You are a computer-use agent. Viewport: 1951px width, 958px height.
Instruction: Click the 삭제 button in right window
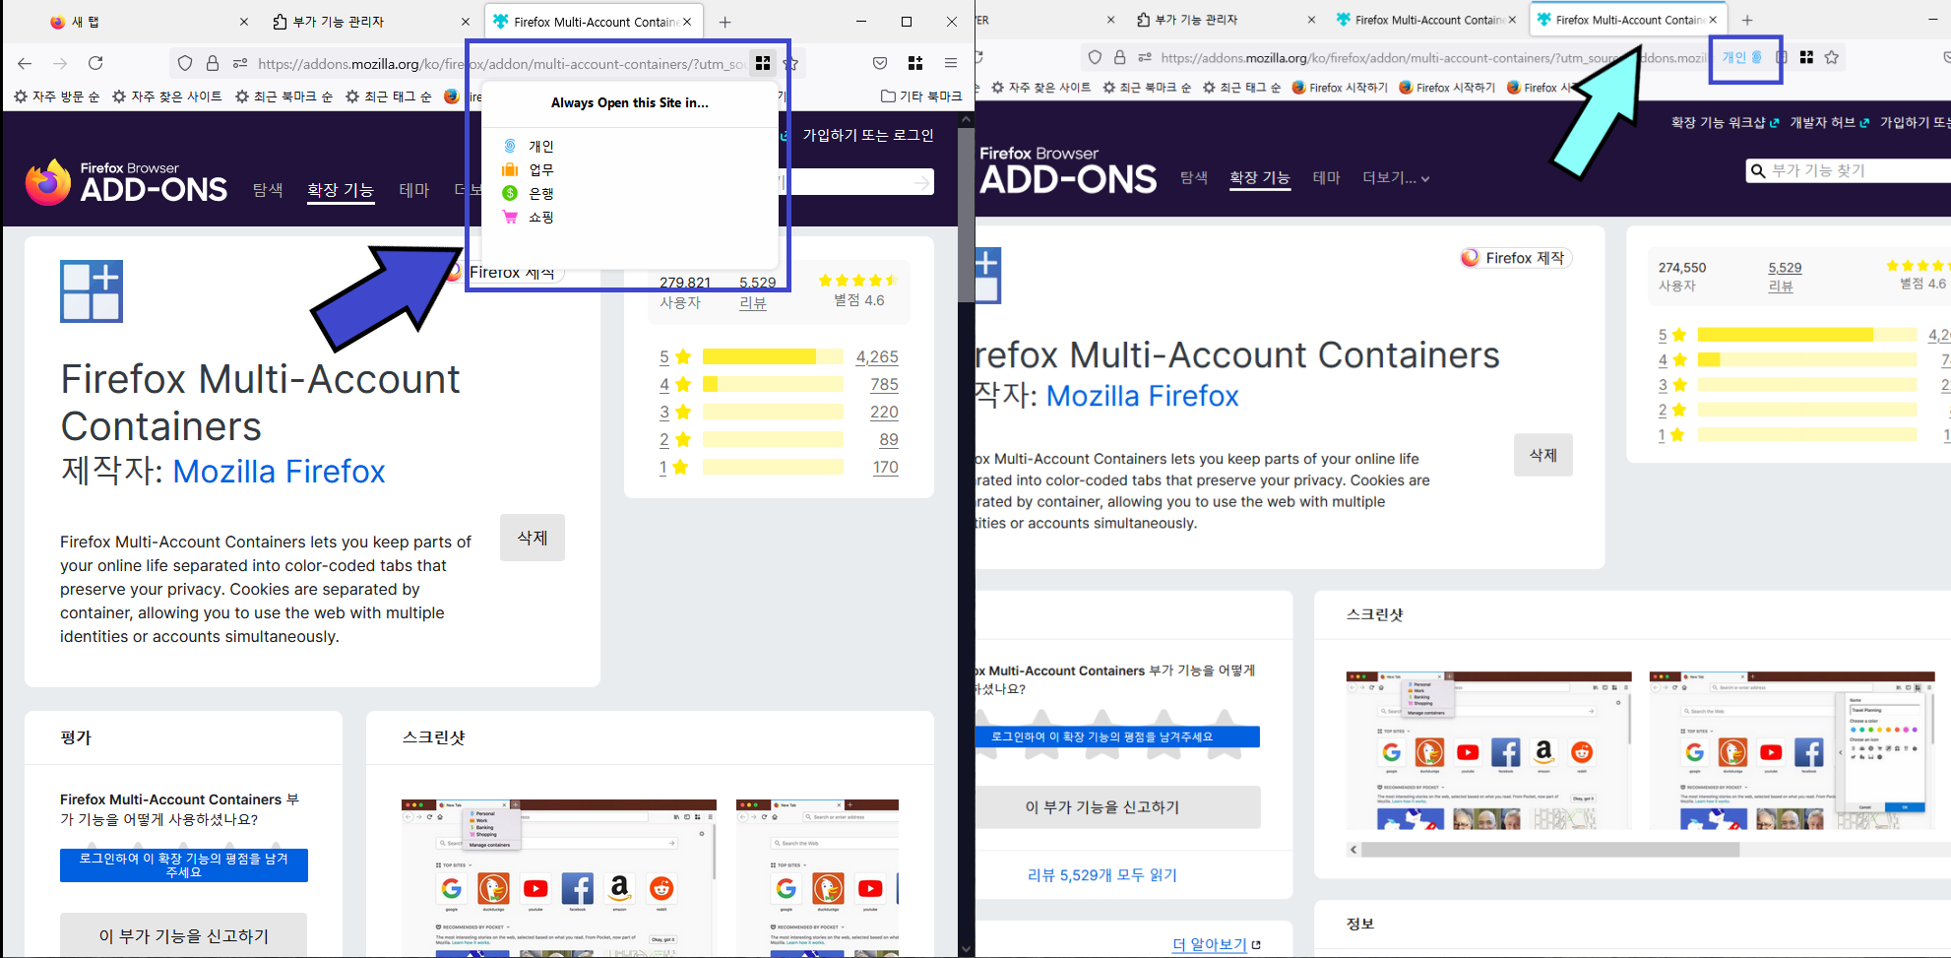coord(1543,455)
